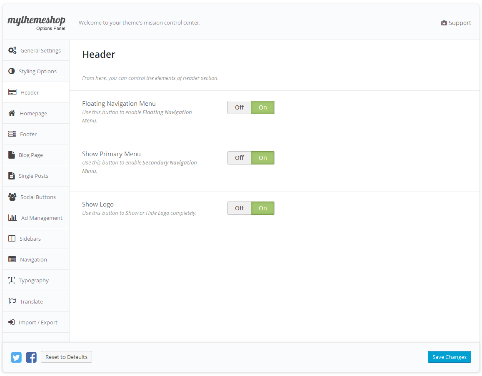This screenshot has height=376, width=482.
Task: Click Reset to Defaults button
Action: 66,357
